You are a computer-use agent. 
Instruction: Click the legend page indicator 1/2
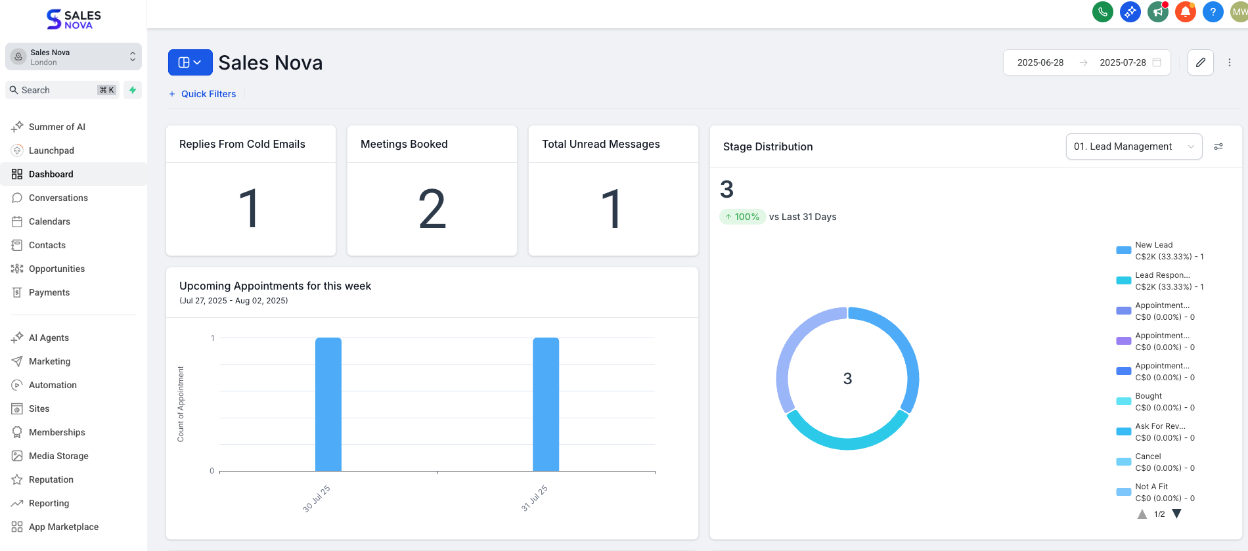point(1159,514)
